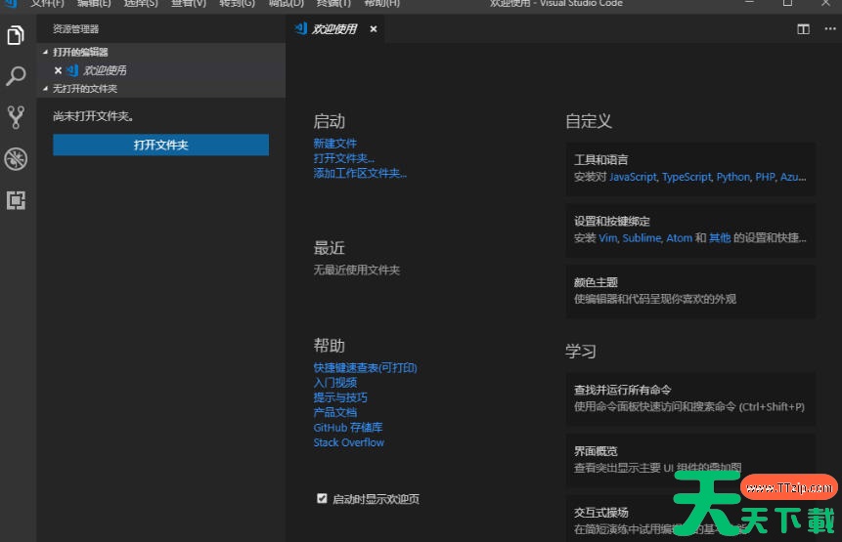Open the 查找并运行所有命令 card

(690, 398)
